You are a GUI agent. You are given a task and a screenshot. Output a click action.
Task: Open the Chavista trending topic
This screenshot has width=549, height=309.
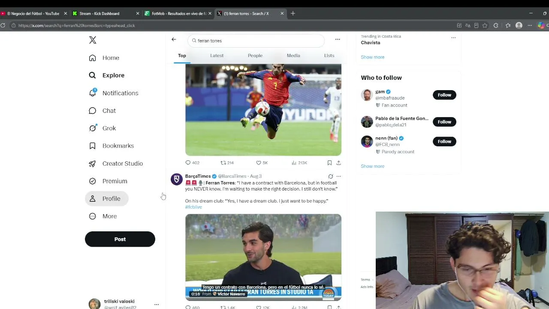[x=371, y=42]
